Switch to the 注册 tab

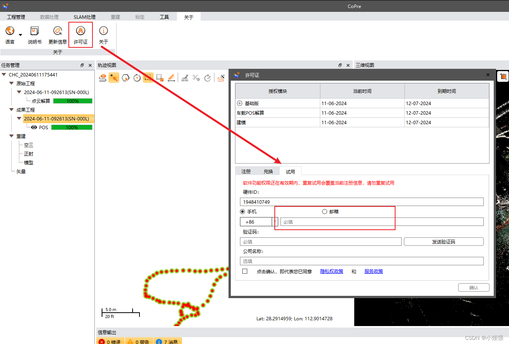click(x=246, y=171)
